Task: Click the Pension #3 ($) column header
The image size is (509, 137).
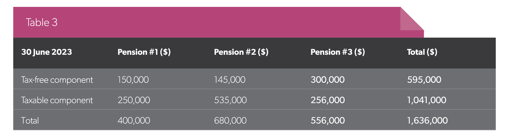Action: (x=338, y=52)
